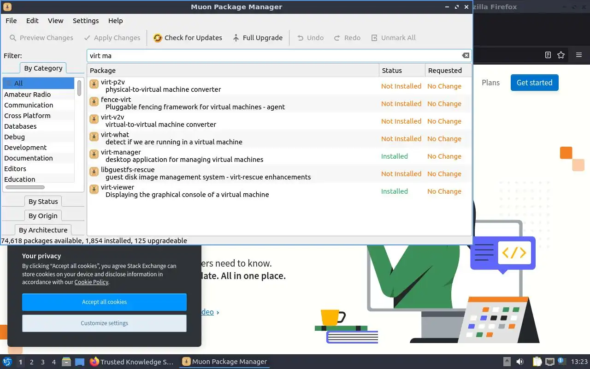Image resolution: width=590 pixels, height=369 pixels.
Task: Open the Settings menu
Action: coord(86,21)
